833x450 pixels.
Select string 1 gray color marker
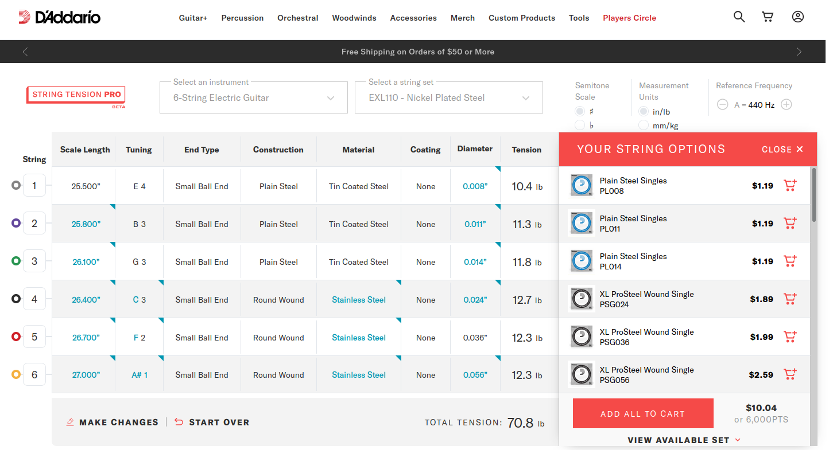click(16, 185)
